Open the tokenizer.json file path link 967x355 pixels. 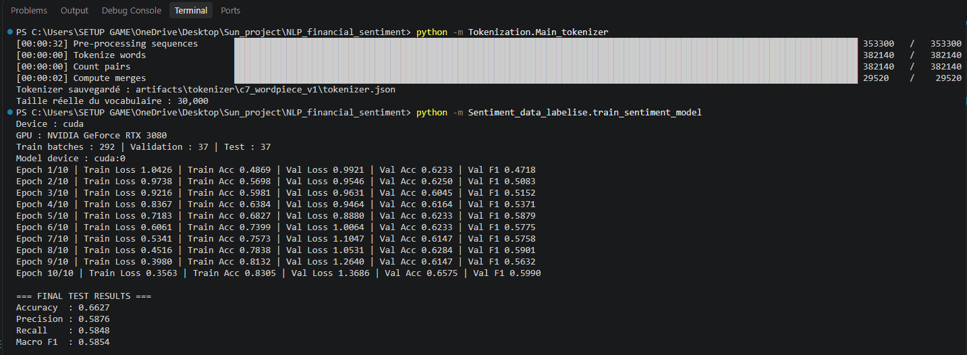coord(265,89)
